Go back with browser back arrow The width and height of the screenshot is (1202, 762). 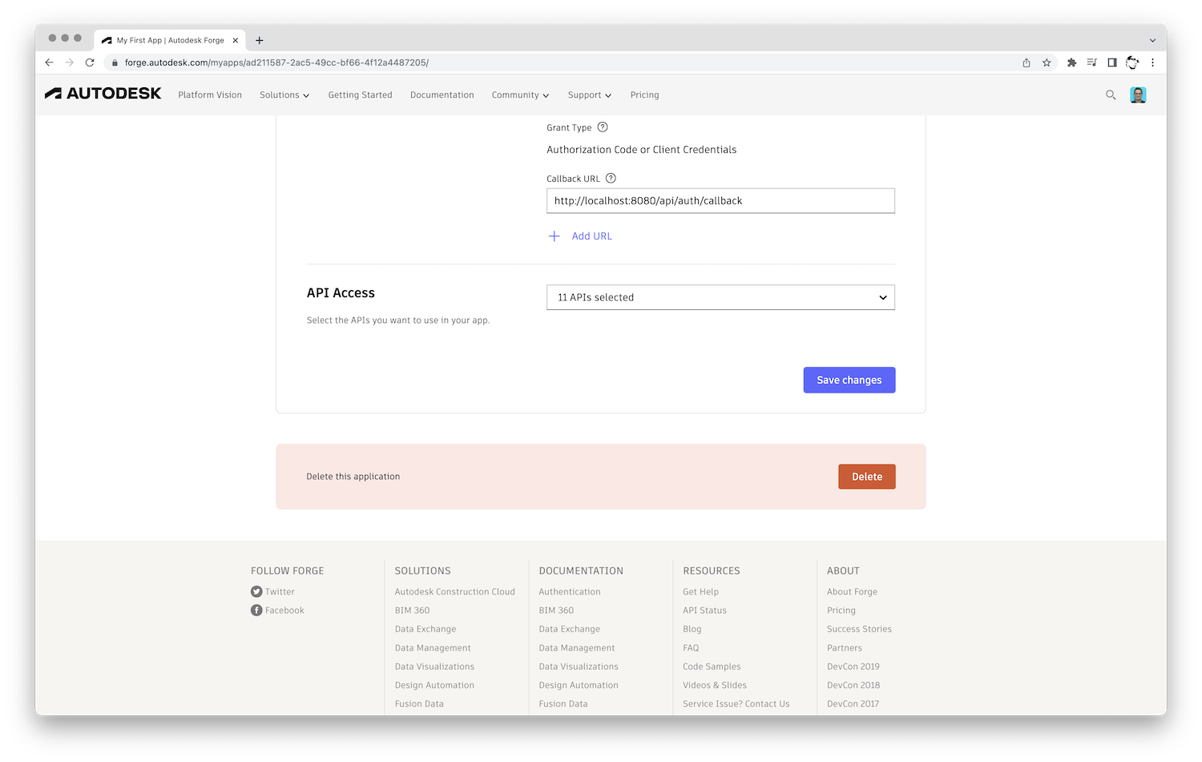(x=49, y=62)
